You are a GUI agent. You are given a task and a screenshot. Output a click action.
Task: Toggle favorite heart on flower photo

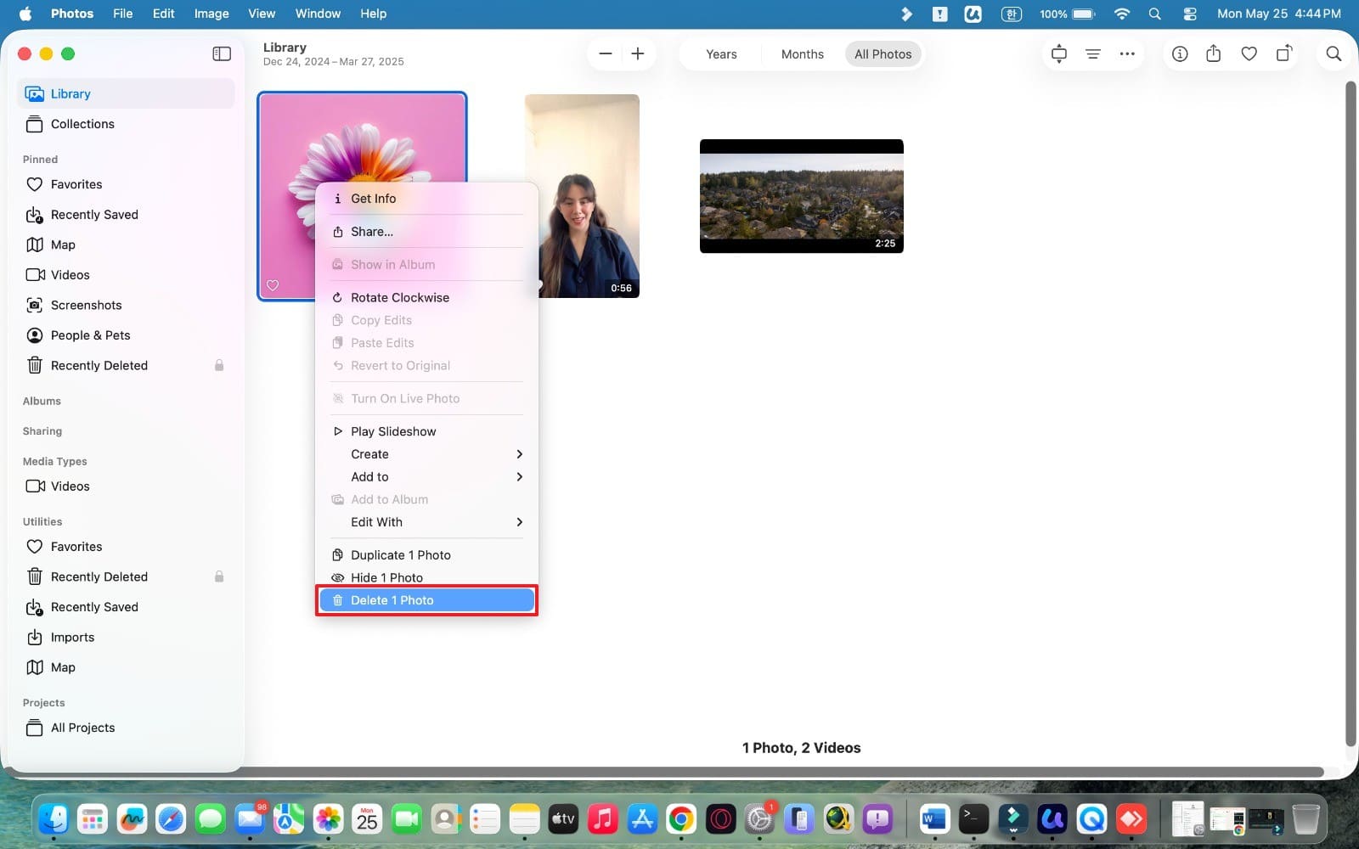tap(273, 285)
